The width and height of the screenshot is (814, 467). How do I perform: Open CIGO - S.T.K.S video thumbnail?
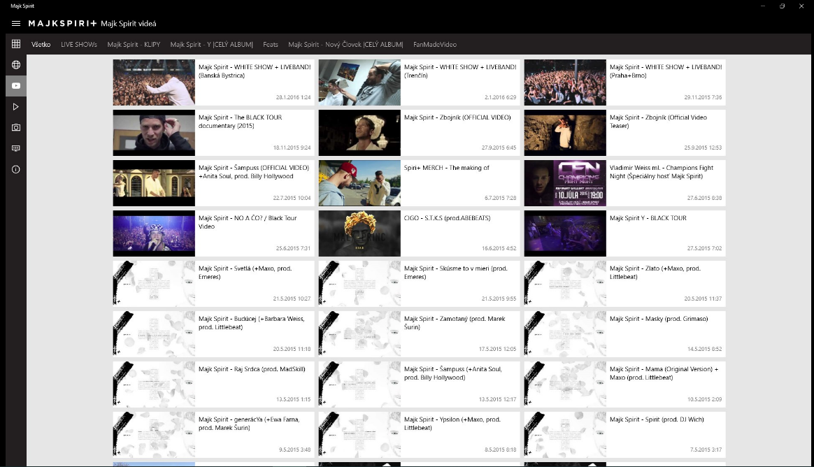pyautogui.click(x=359, y=233)
